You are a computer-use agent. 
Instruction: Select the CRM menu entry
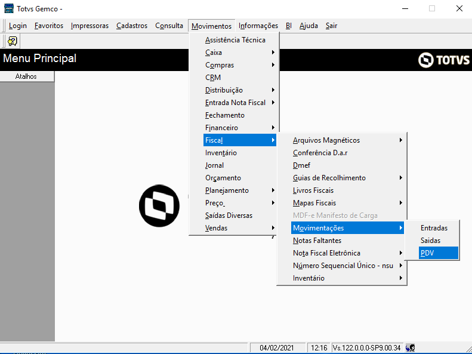240,78
